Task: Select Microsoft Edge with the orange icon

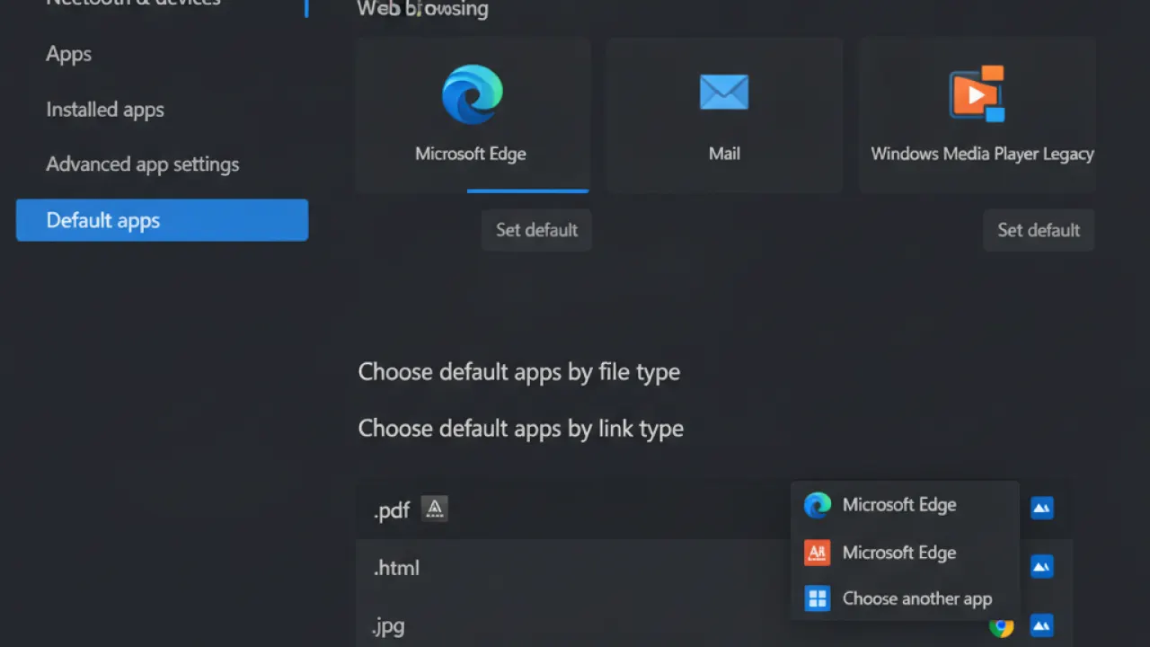Action: (905, 553)
